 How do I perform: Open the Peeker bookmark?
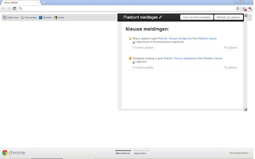tap(59, 17)
